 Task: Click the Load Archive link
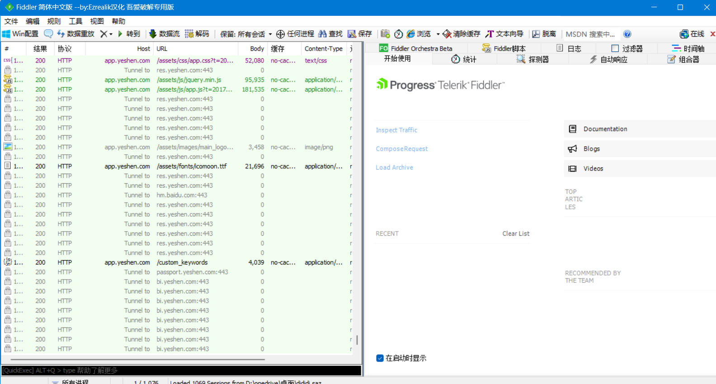tap(394, 167)
